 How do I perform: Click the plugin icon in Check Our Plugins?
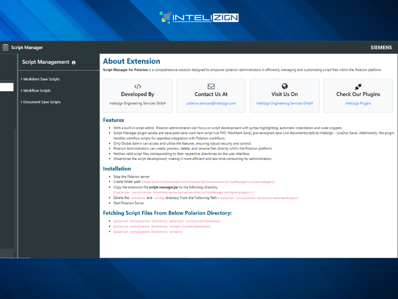(x=358, y=86)
